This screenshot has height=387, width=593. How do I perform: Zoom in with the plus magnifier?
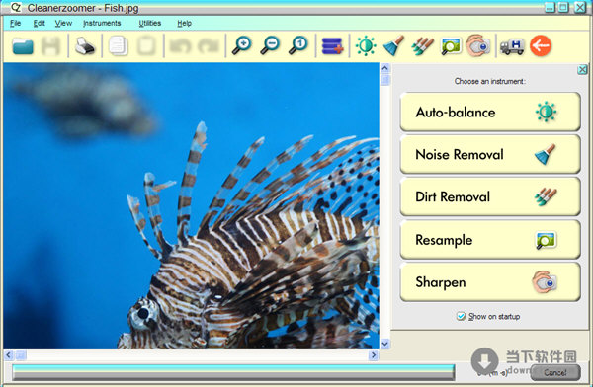pos(242,45)
